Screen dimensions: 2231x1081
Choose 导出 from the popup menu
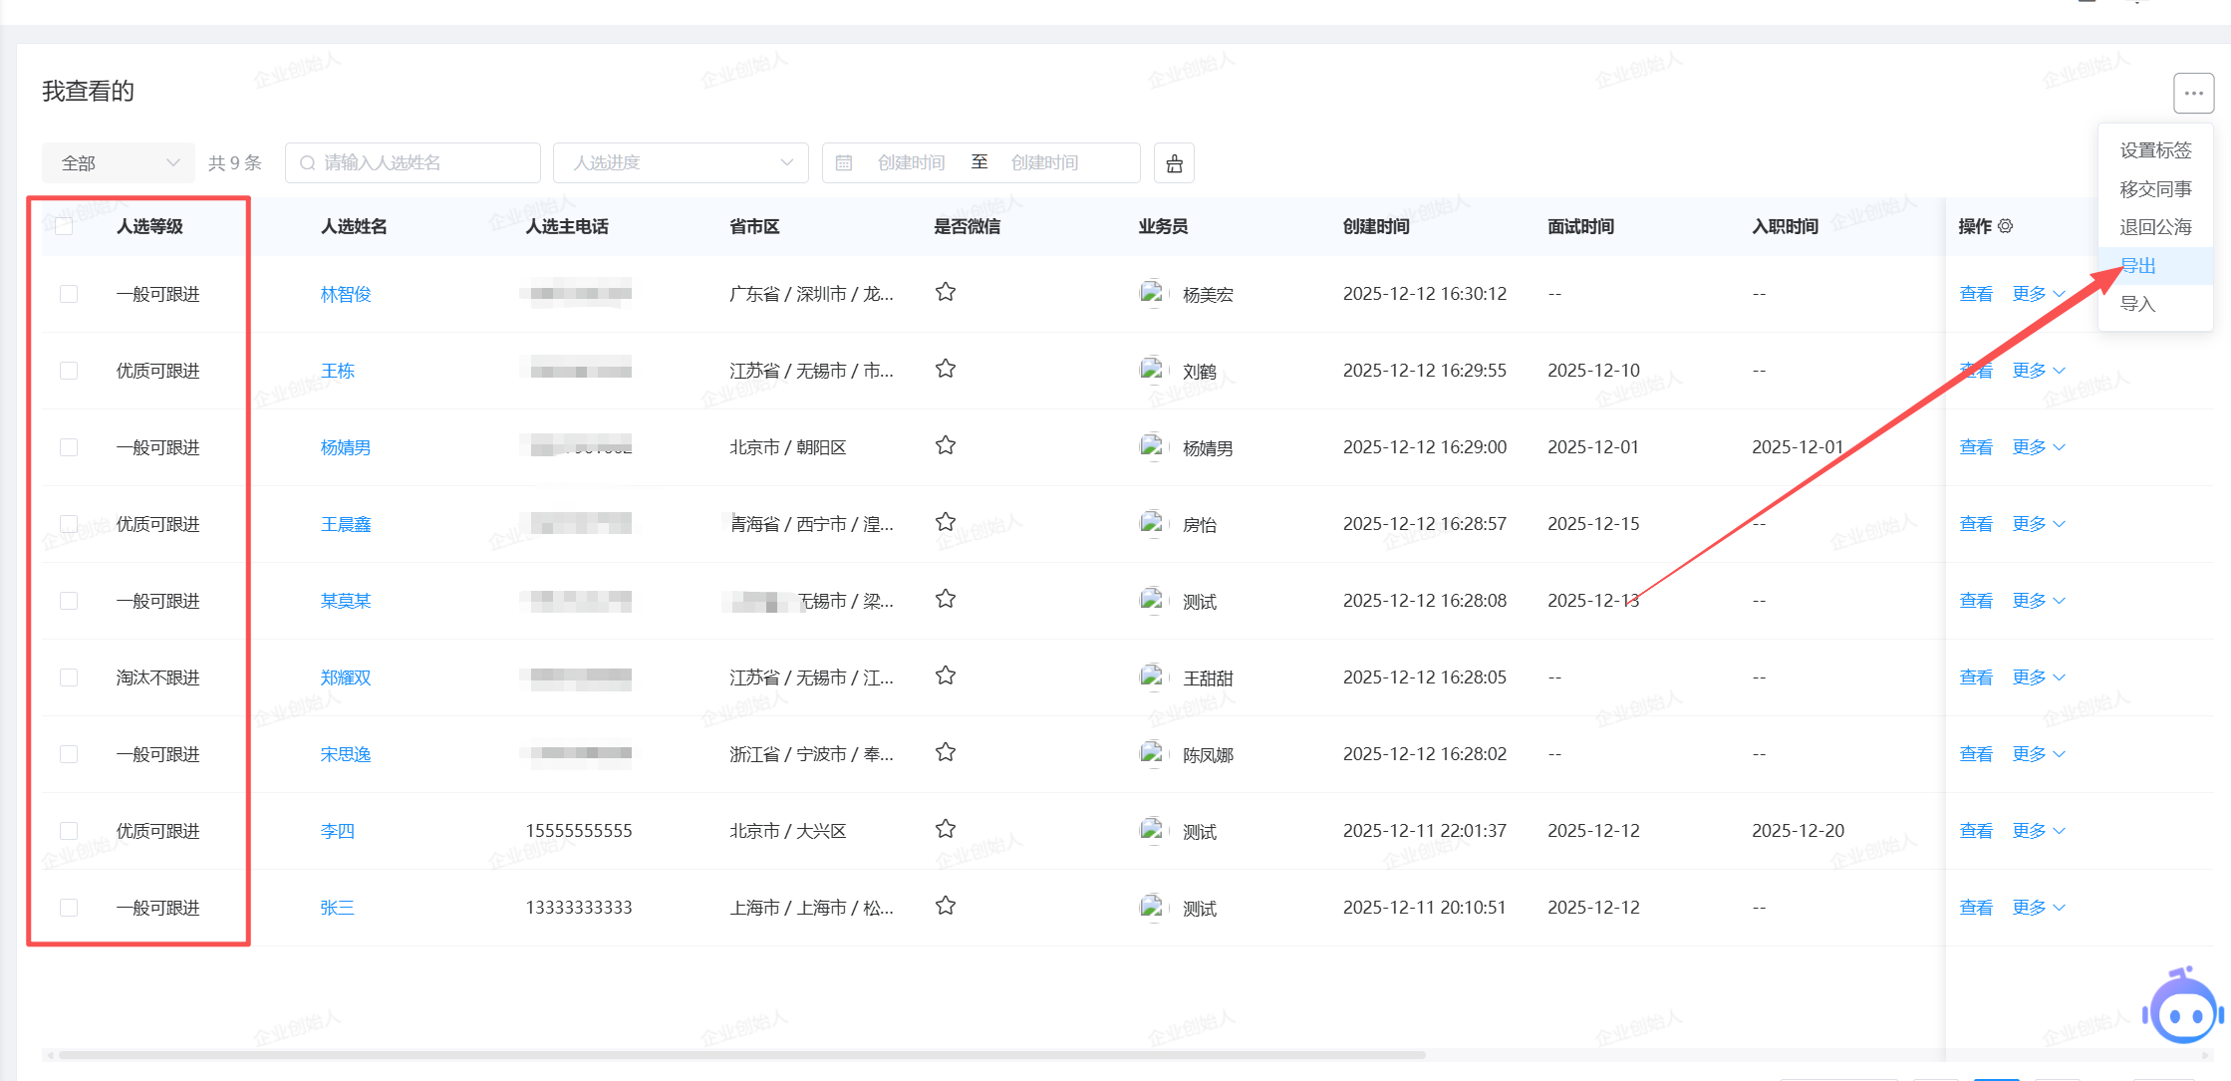pos(2138,266)
